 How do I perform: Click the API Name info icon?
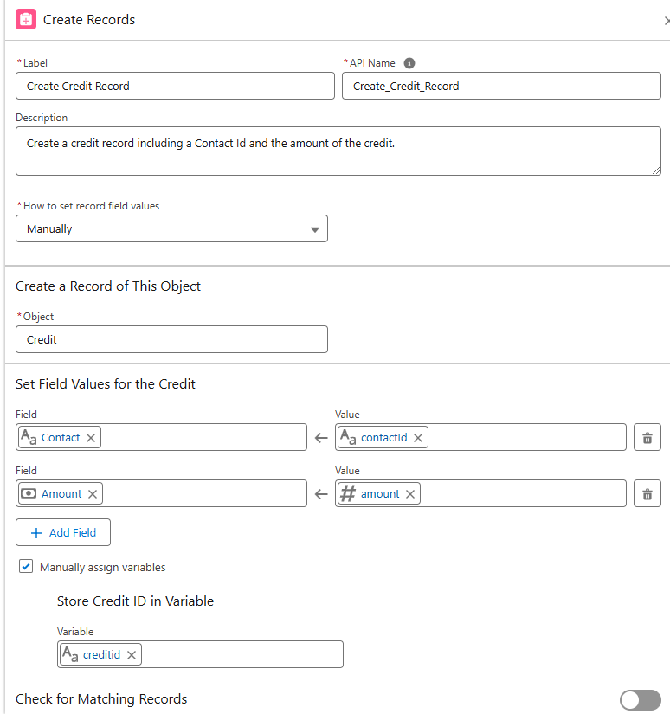pyautogui.click(x=409, y=63)
